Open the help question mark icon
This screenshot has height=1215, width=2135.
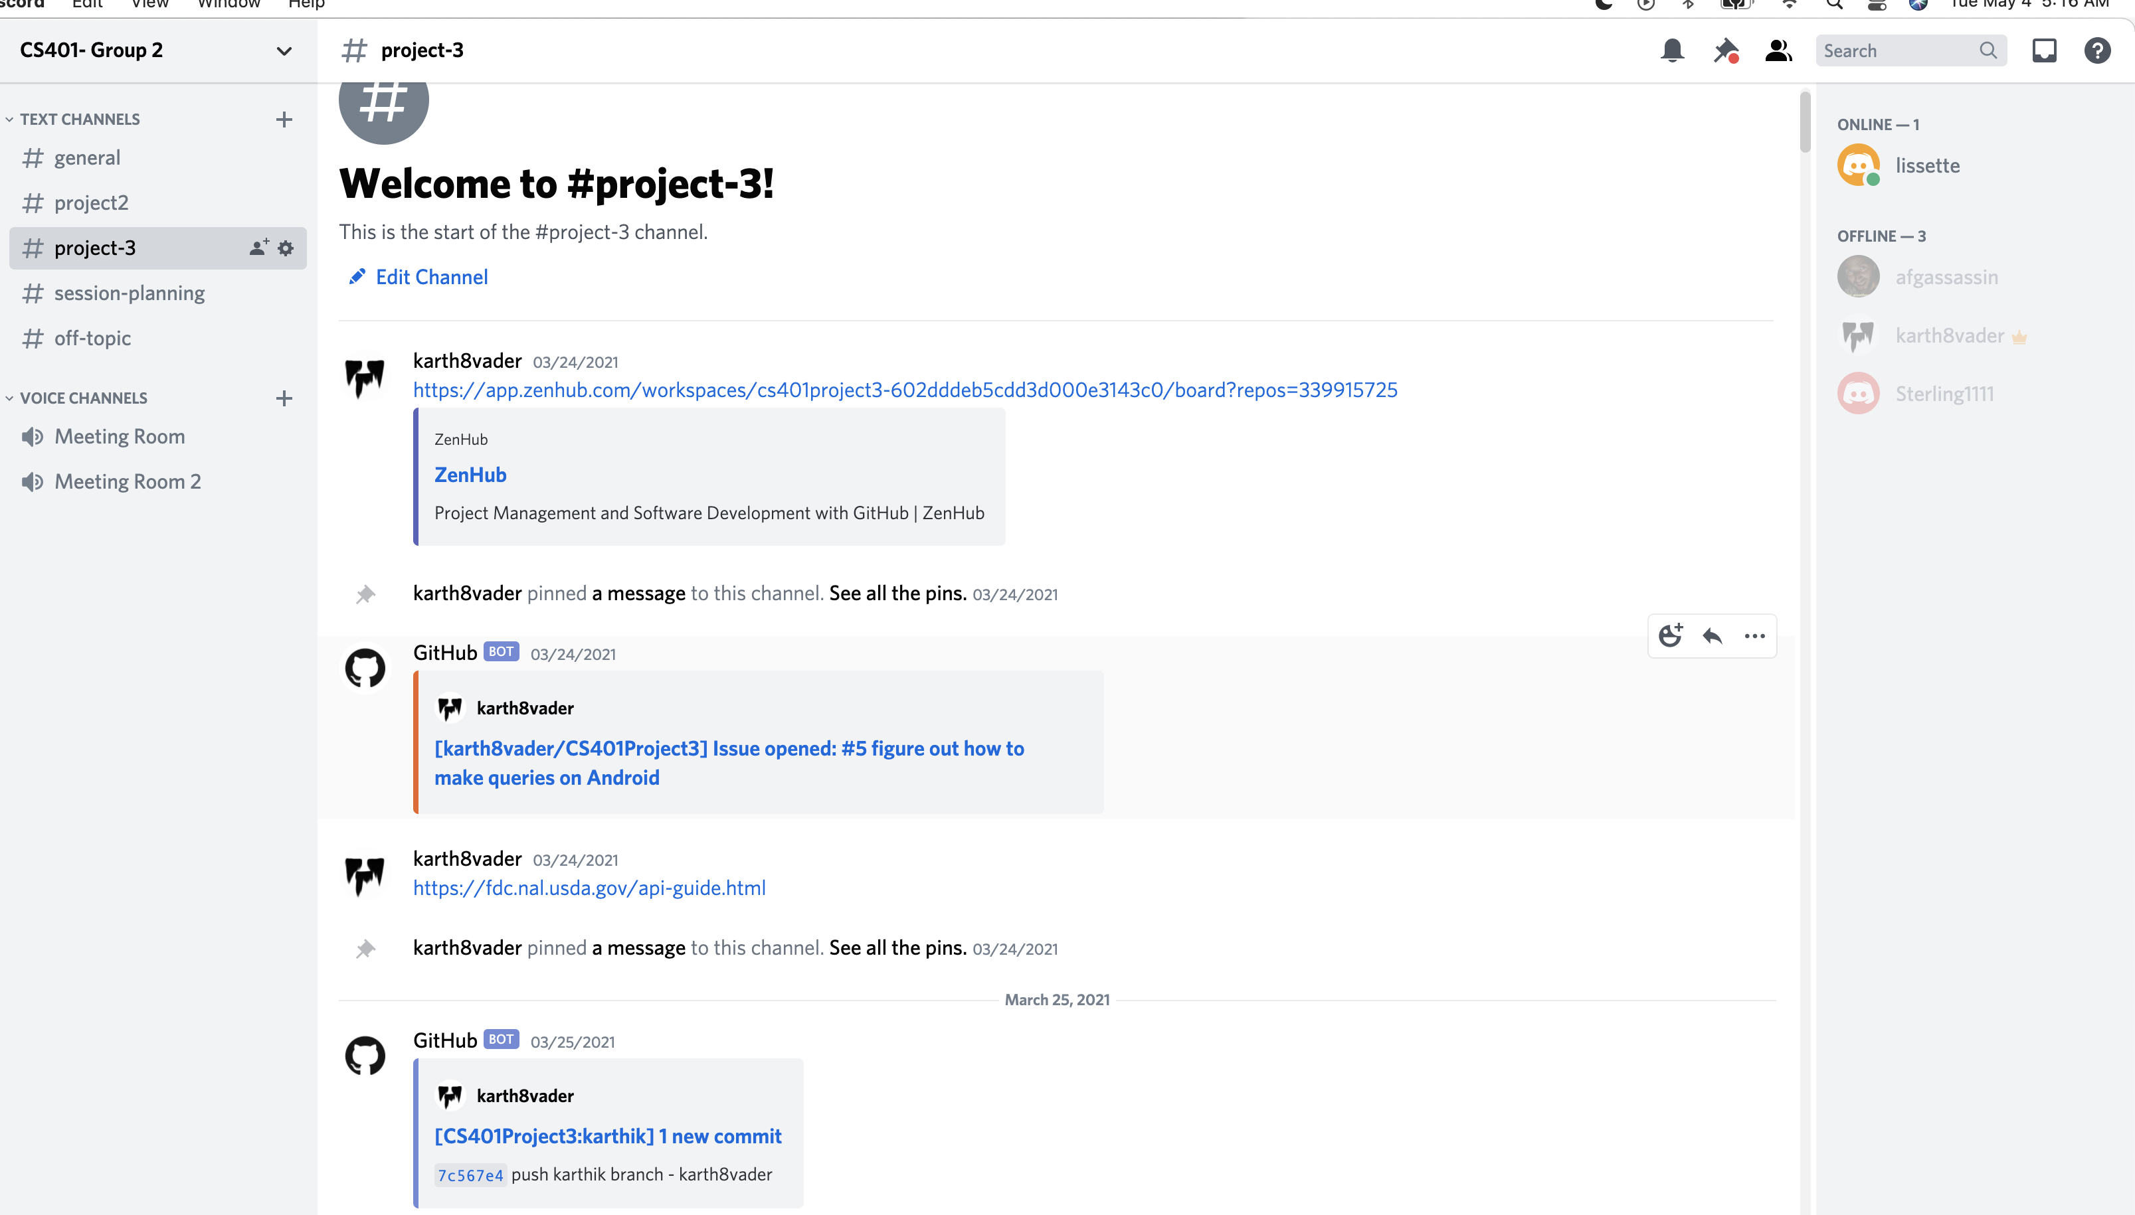tap(2097, 51)
